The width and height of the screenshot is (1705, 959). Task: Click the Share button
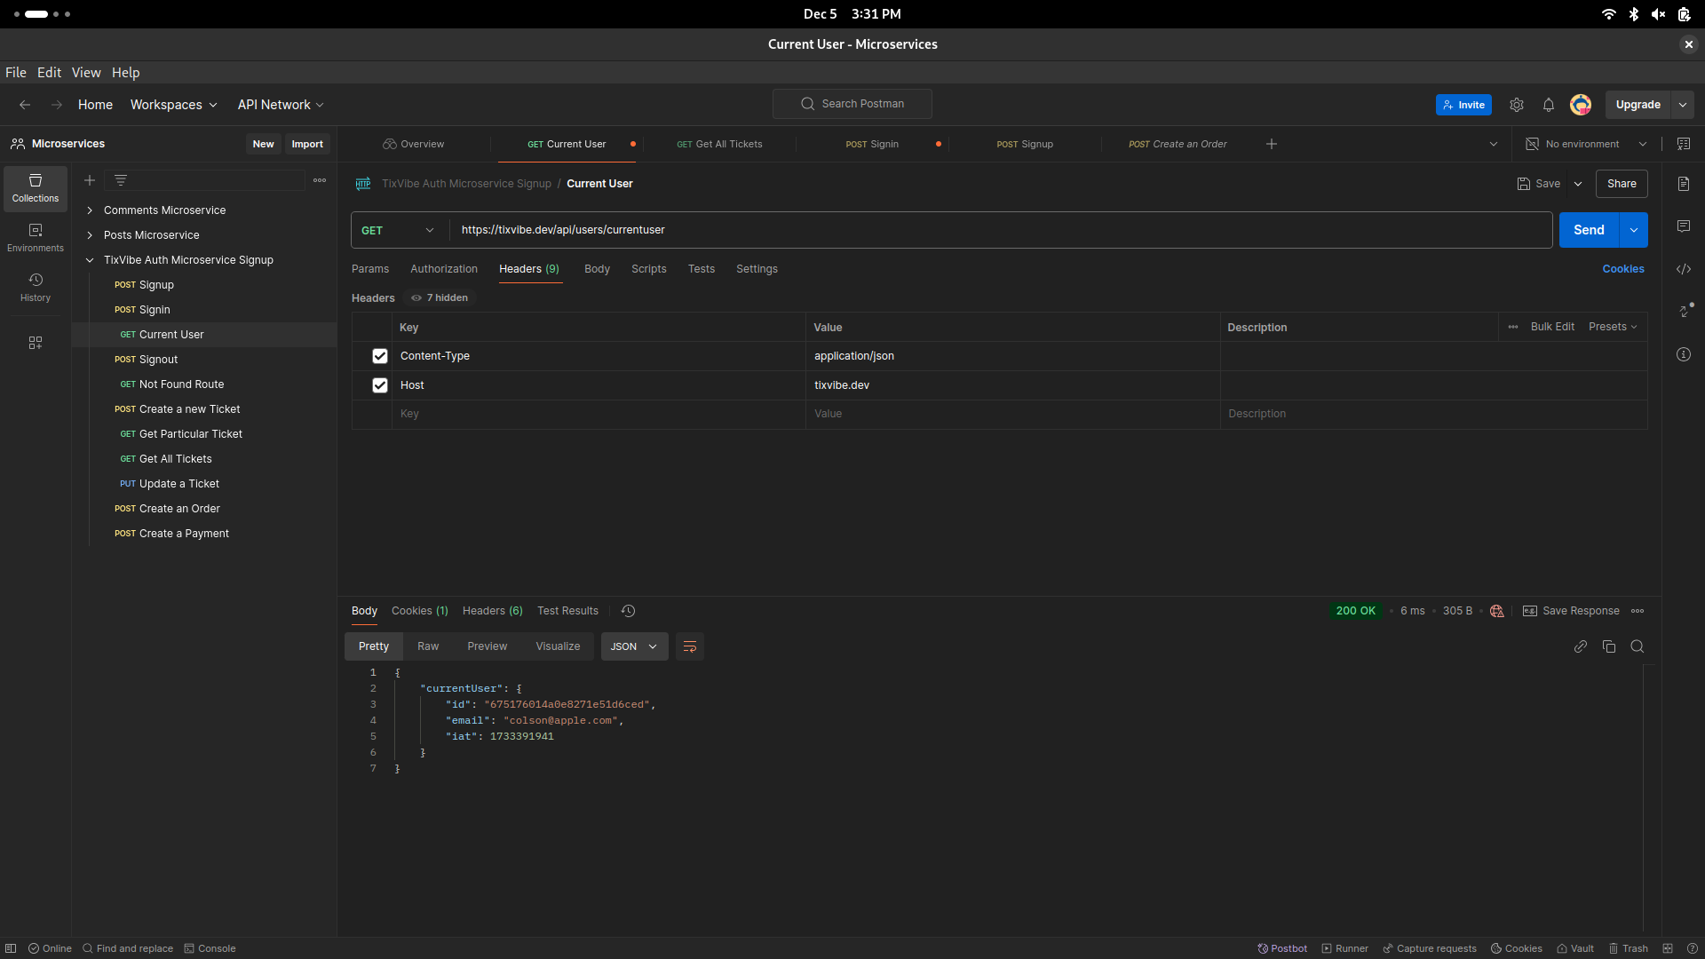[1622, 184]
